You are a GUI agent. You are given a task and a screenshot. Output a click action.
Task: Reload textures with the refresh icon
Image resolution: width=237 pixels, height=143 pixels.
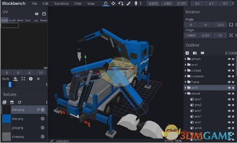click(x=19, y=102)
